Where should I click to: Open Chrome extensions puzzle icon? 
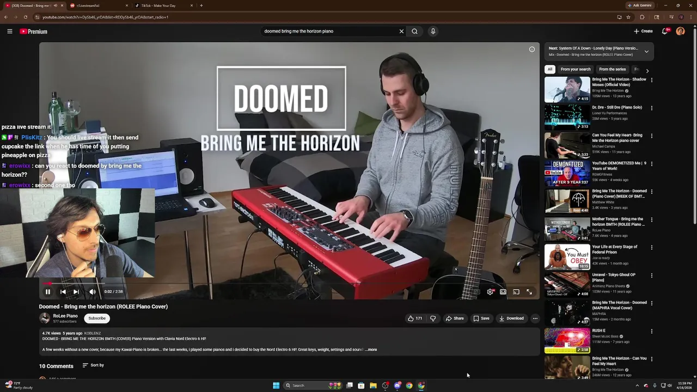tap(642, 17)
